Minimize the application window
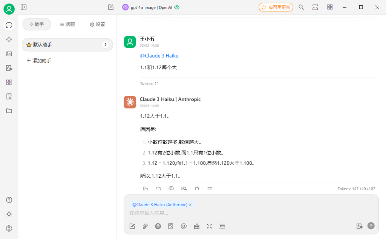The height and width of the screenshot is (239, 386). pos(345,7)
